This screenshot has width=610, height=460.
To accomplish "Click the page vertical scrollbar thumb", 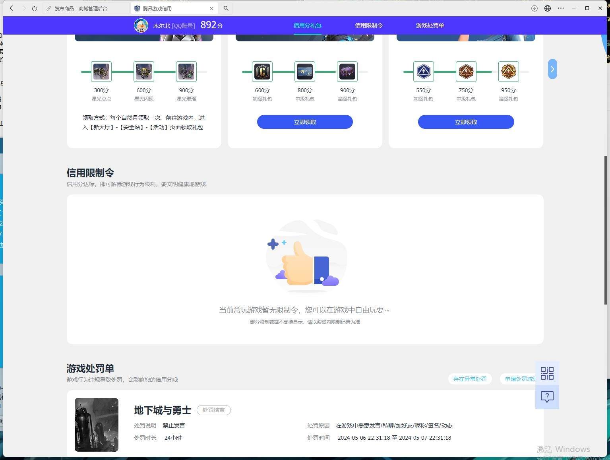I will 606,230.
